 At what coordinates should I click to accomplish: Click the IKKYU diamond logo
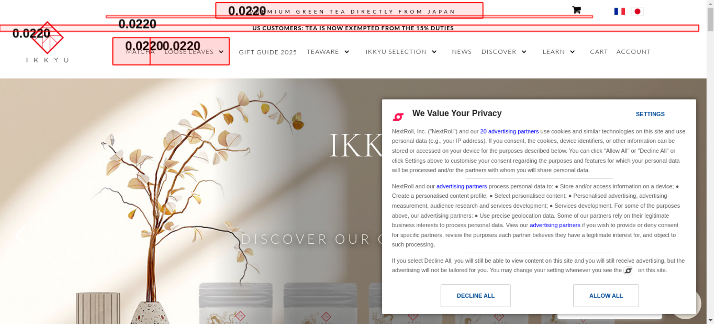coord(47,37)
